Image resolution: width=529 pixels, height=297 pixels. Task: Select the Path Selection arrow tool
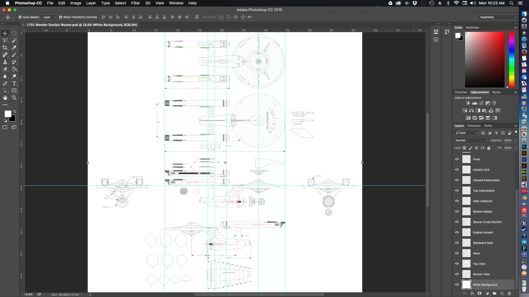[x=5, y=90]
